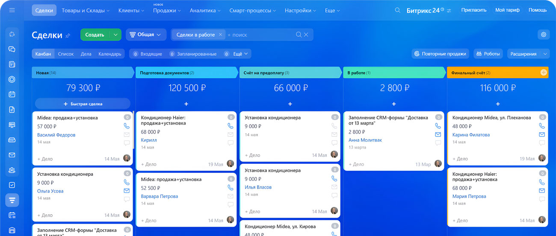Image resolution: width=556 pixels, height=236 pixels.
Task: Call Василий Федоров via phone icon
Action: tap(127, 126)
